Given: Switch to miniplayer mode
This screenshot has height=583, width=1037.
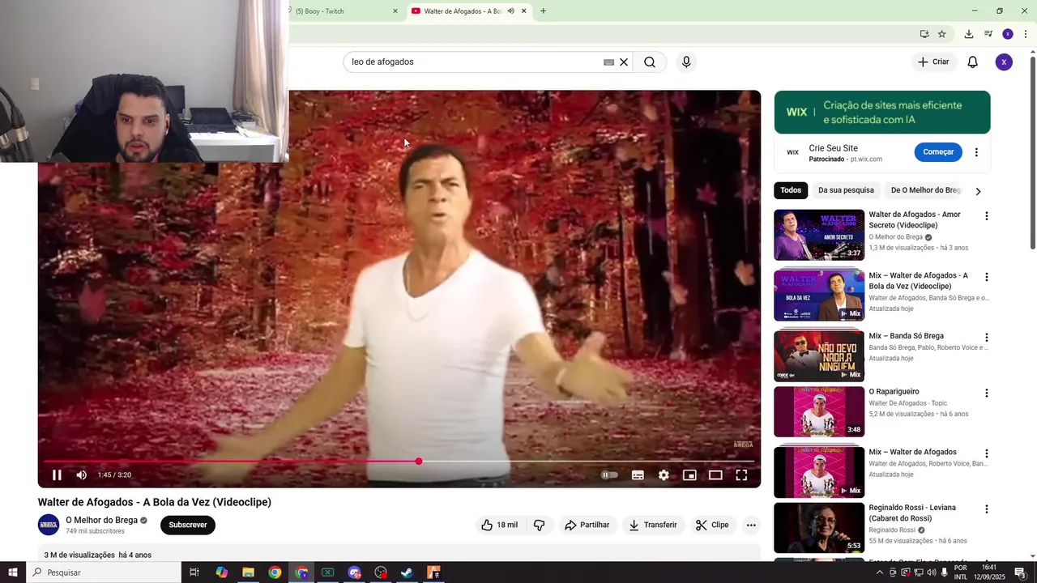Looking at the screenshot, I should coord(689,475).
